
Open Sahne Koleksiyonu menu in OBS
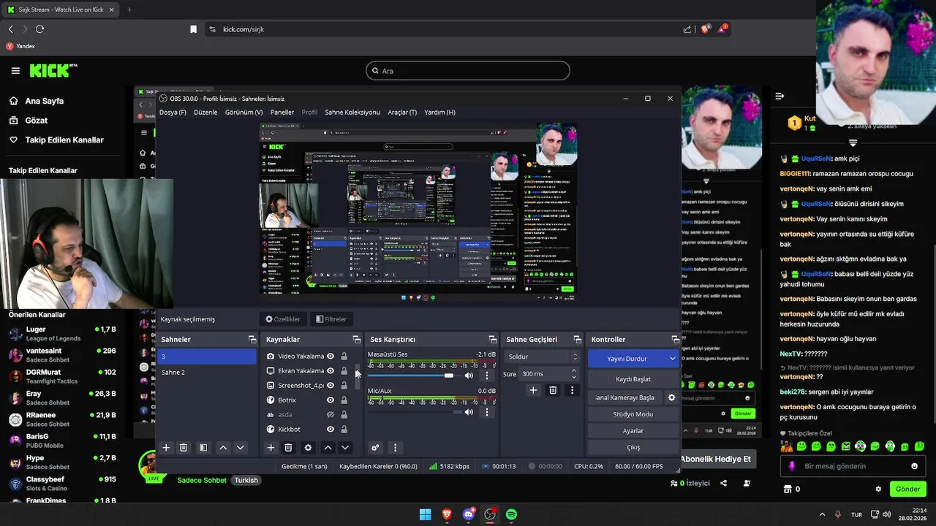352,113
